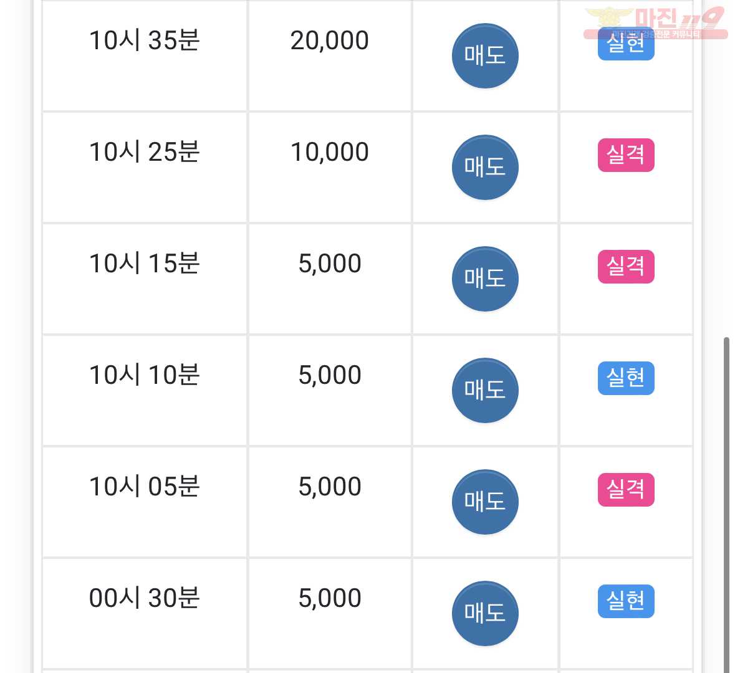Click the 매도 circle in 10시 05분 row
The image size is (735, 673).
point(484,502)
